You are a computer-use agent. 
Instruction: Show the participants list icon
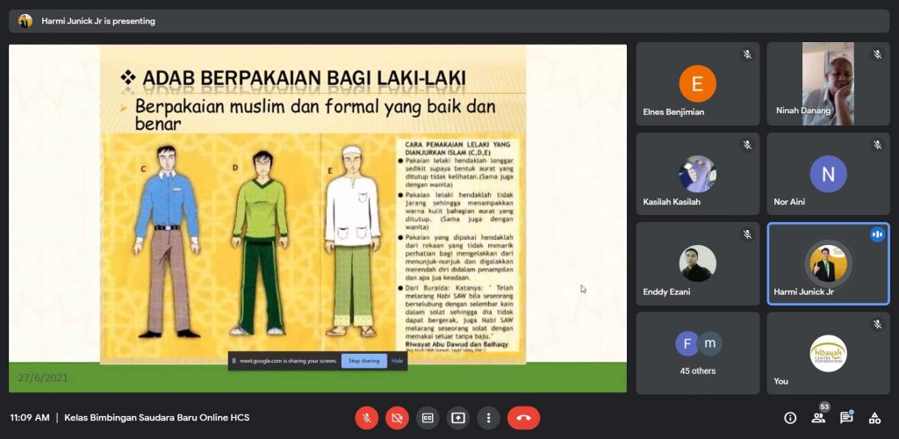pos(818,418)
